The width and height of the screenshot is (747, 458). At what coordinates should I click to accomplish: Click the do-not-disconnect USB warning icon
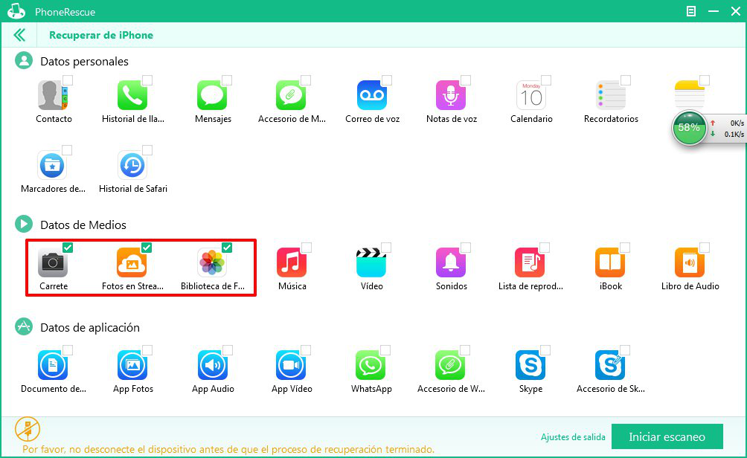click(x=27, y=429)
